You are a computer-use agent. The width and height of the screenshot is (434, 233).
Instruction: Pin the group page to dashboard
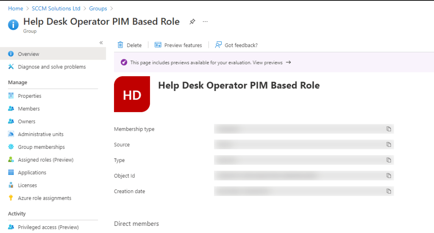(x=192, y=22)
